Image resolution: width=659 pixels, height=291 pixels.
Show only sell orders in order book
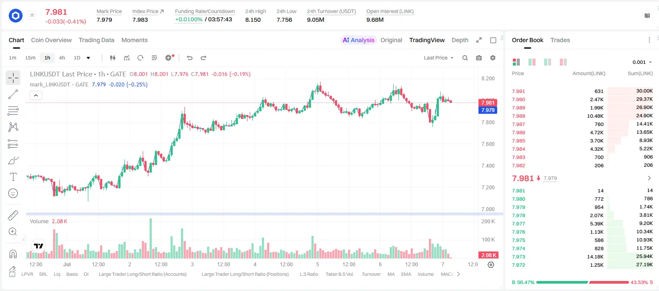[x=563, y=62]
